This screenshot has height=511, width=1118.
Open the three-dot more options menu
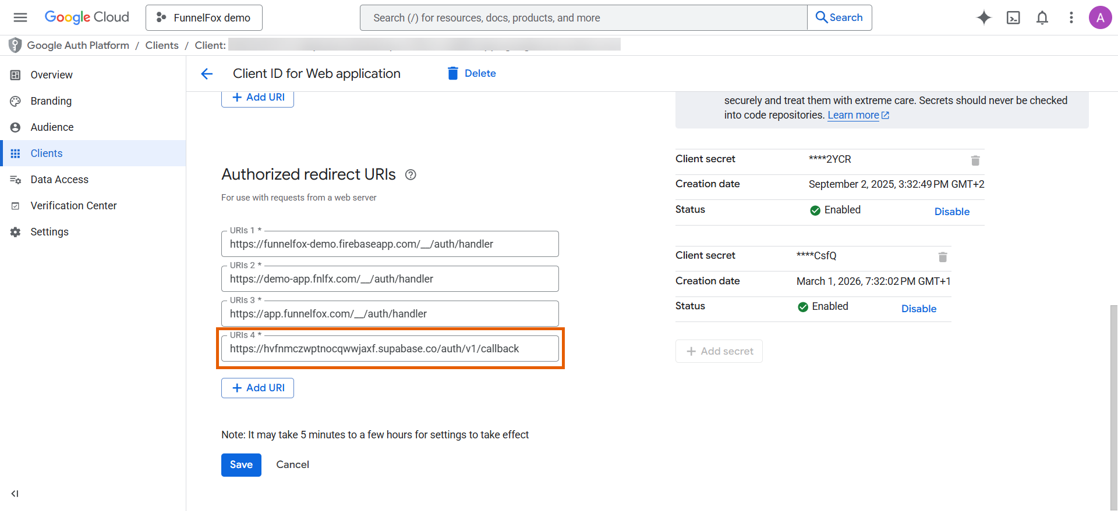[x=1071, y=17]
